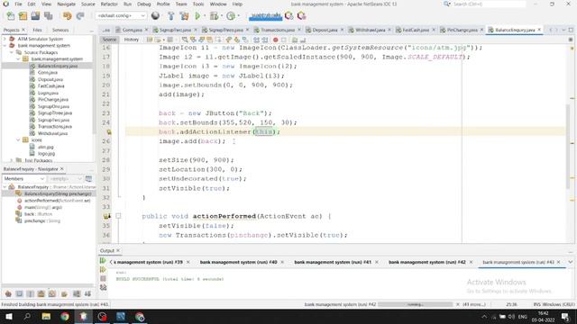The image size is (577, 324).
Task: Expand the ATM Simulator System project
Action: (5, 39)
